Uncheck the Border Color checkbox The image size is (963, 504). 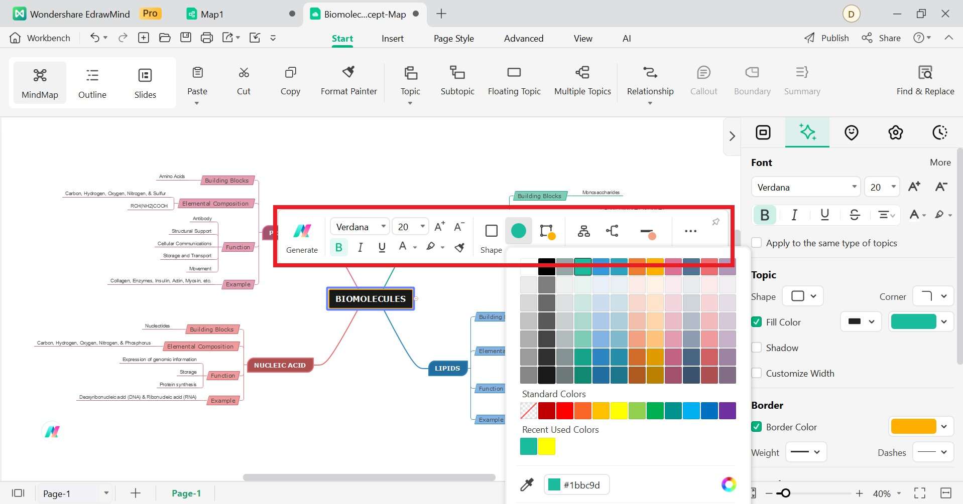[x=757, y=427]
